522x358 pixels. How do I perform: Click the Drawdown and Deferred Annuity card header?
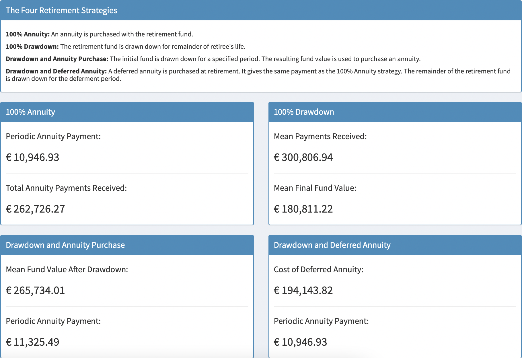[332, 245]
